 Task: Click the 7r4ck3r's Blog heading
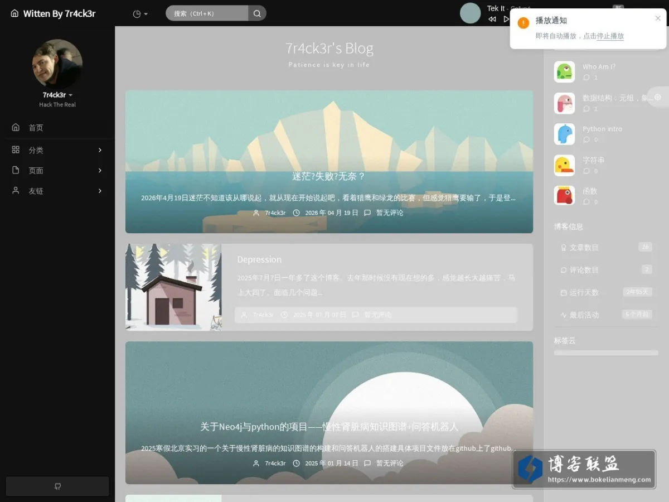[x=329, y=49]
